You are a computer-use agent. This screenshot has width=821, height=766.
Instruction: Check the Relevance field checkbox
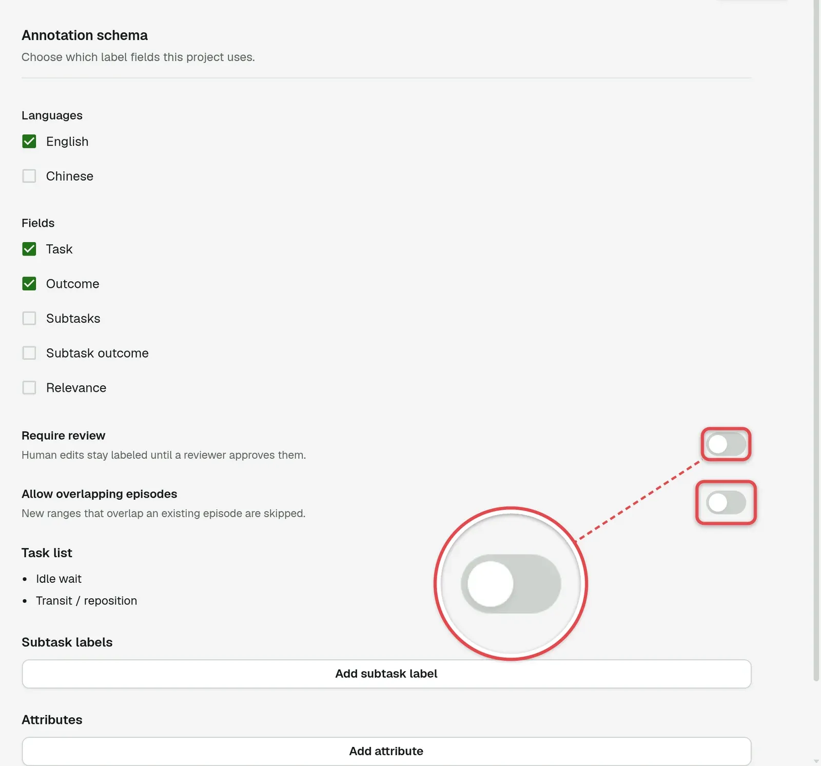tap(29, 388)
